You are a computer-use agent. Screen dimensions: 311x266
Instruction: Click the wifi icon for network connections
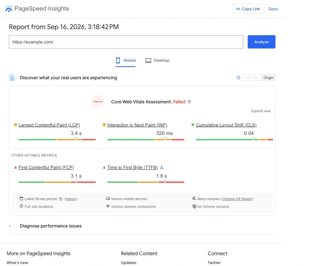click(108, 206)
